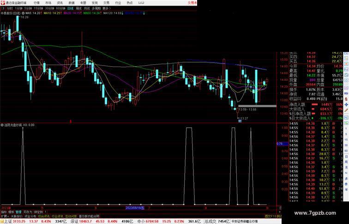Viewport: 349px width, 224px height.
Task: Click the RSI indicator icon in right sidebar
Action: click(346, 93)
